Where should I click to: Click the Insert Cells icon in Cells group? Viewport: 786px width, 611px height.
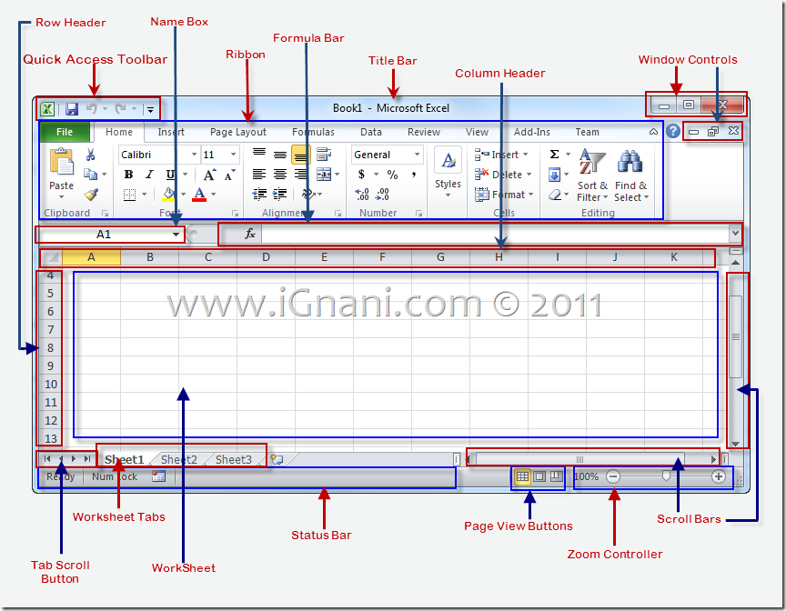[x=479, y=153]
